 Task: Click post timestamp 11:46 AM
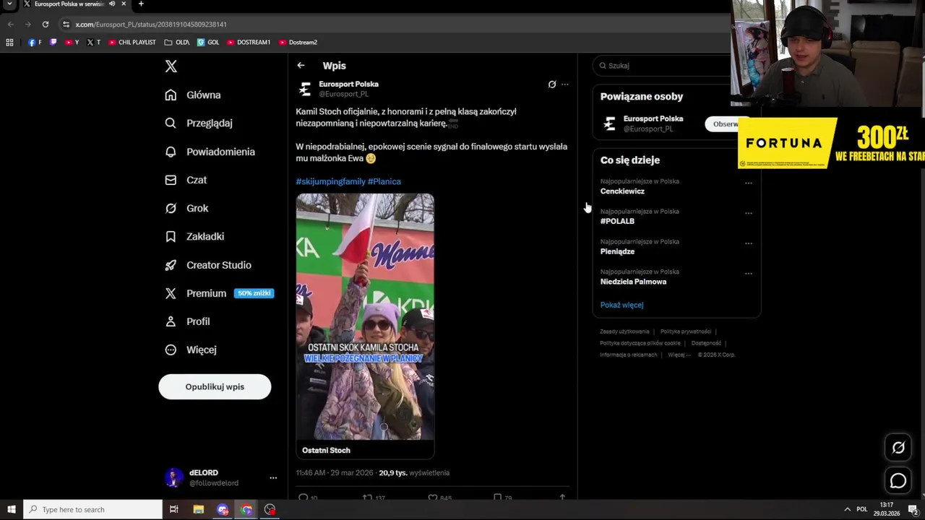coord(335,472)
